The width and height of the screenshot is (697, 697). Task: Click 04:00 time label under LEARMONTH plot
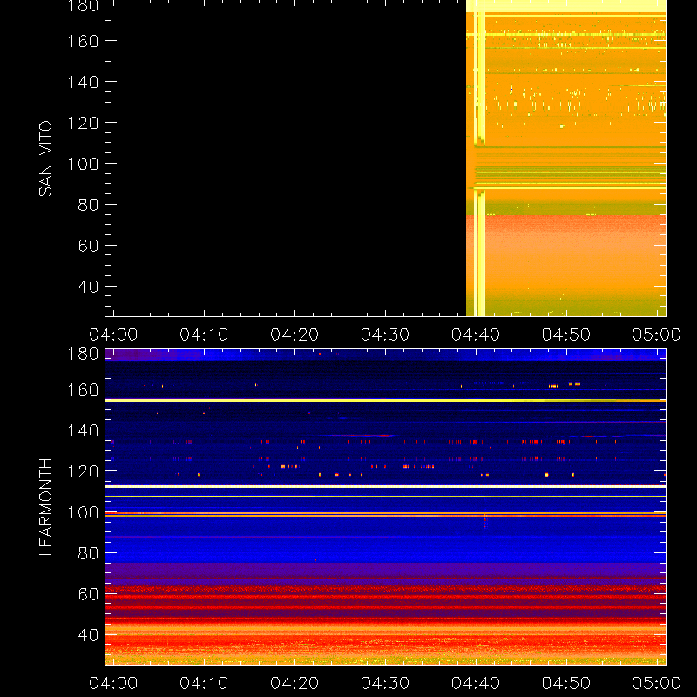point(113,683)
